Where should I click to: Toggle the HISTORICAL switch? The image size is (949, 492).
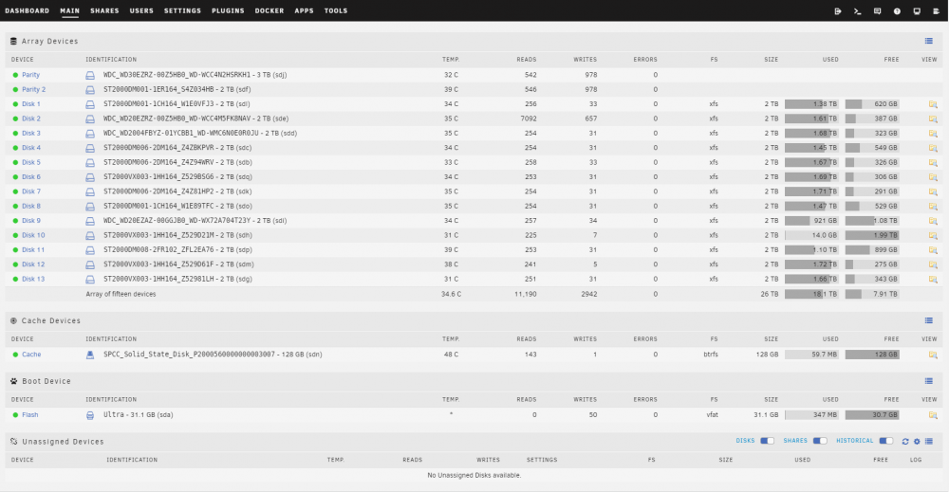[886, 441]
